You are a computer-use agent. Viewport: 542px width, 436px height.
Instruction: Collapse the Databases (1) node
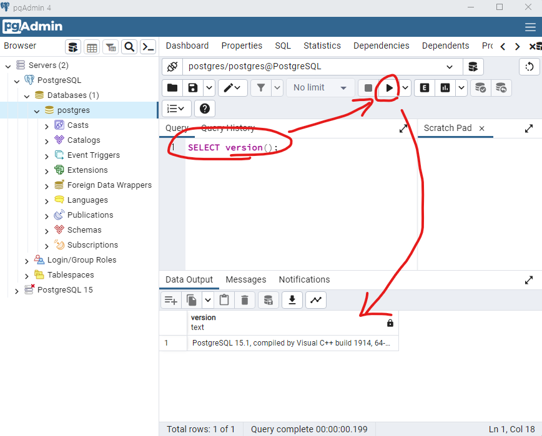(27, 96)
